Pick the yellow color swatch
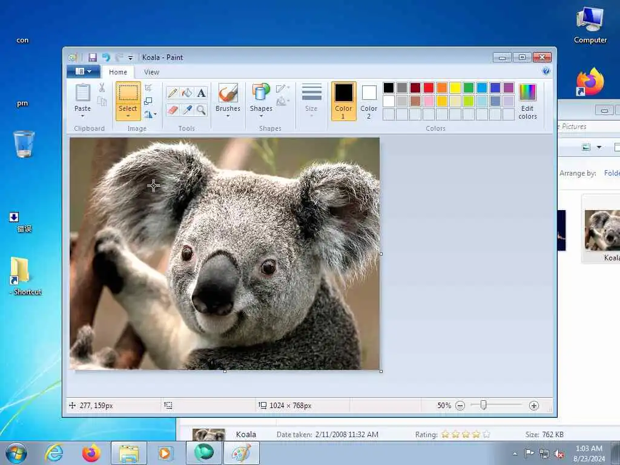Viewport: 620px width, 465px height. tap(455, 88)
